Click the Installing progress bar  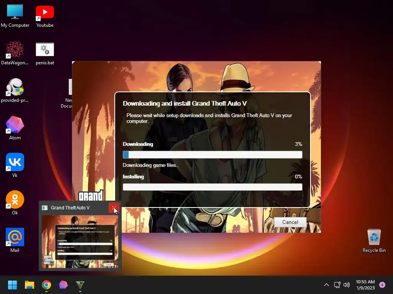(x=213, y=187)
